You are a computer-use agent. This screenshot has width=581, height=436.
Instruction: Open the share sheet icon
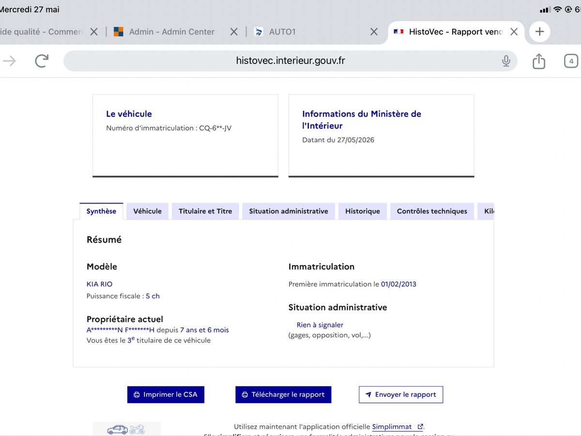tap(539, 61)
